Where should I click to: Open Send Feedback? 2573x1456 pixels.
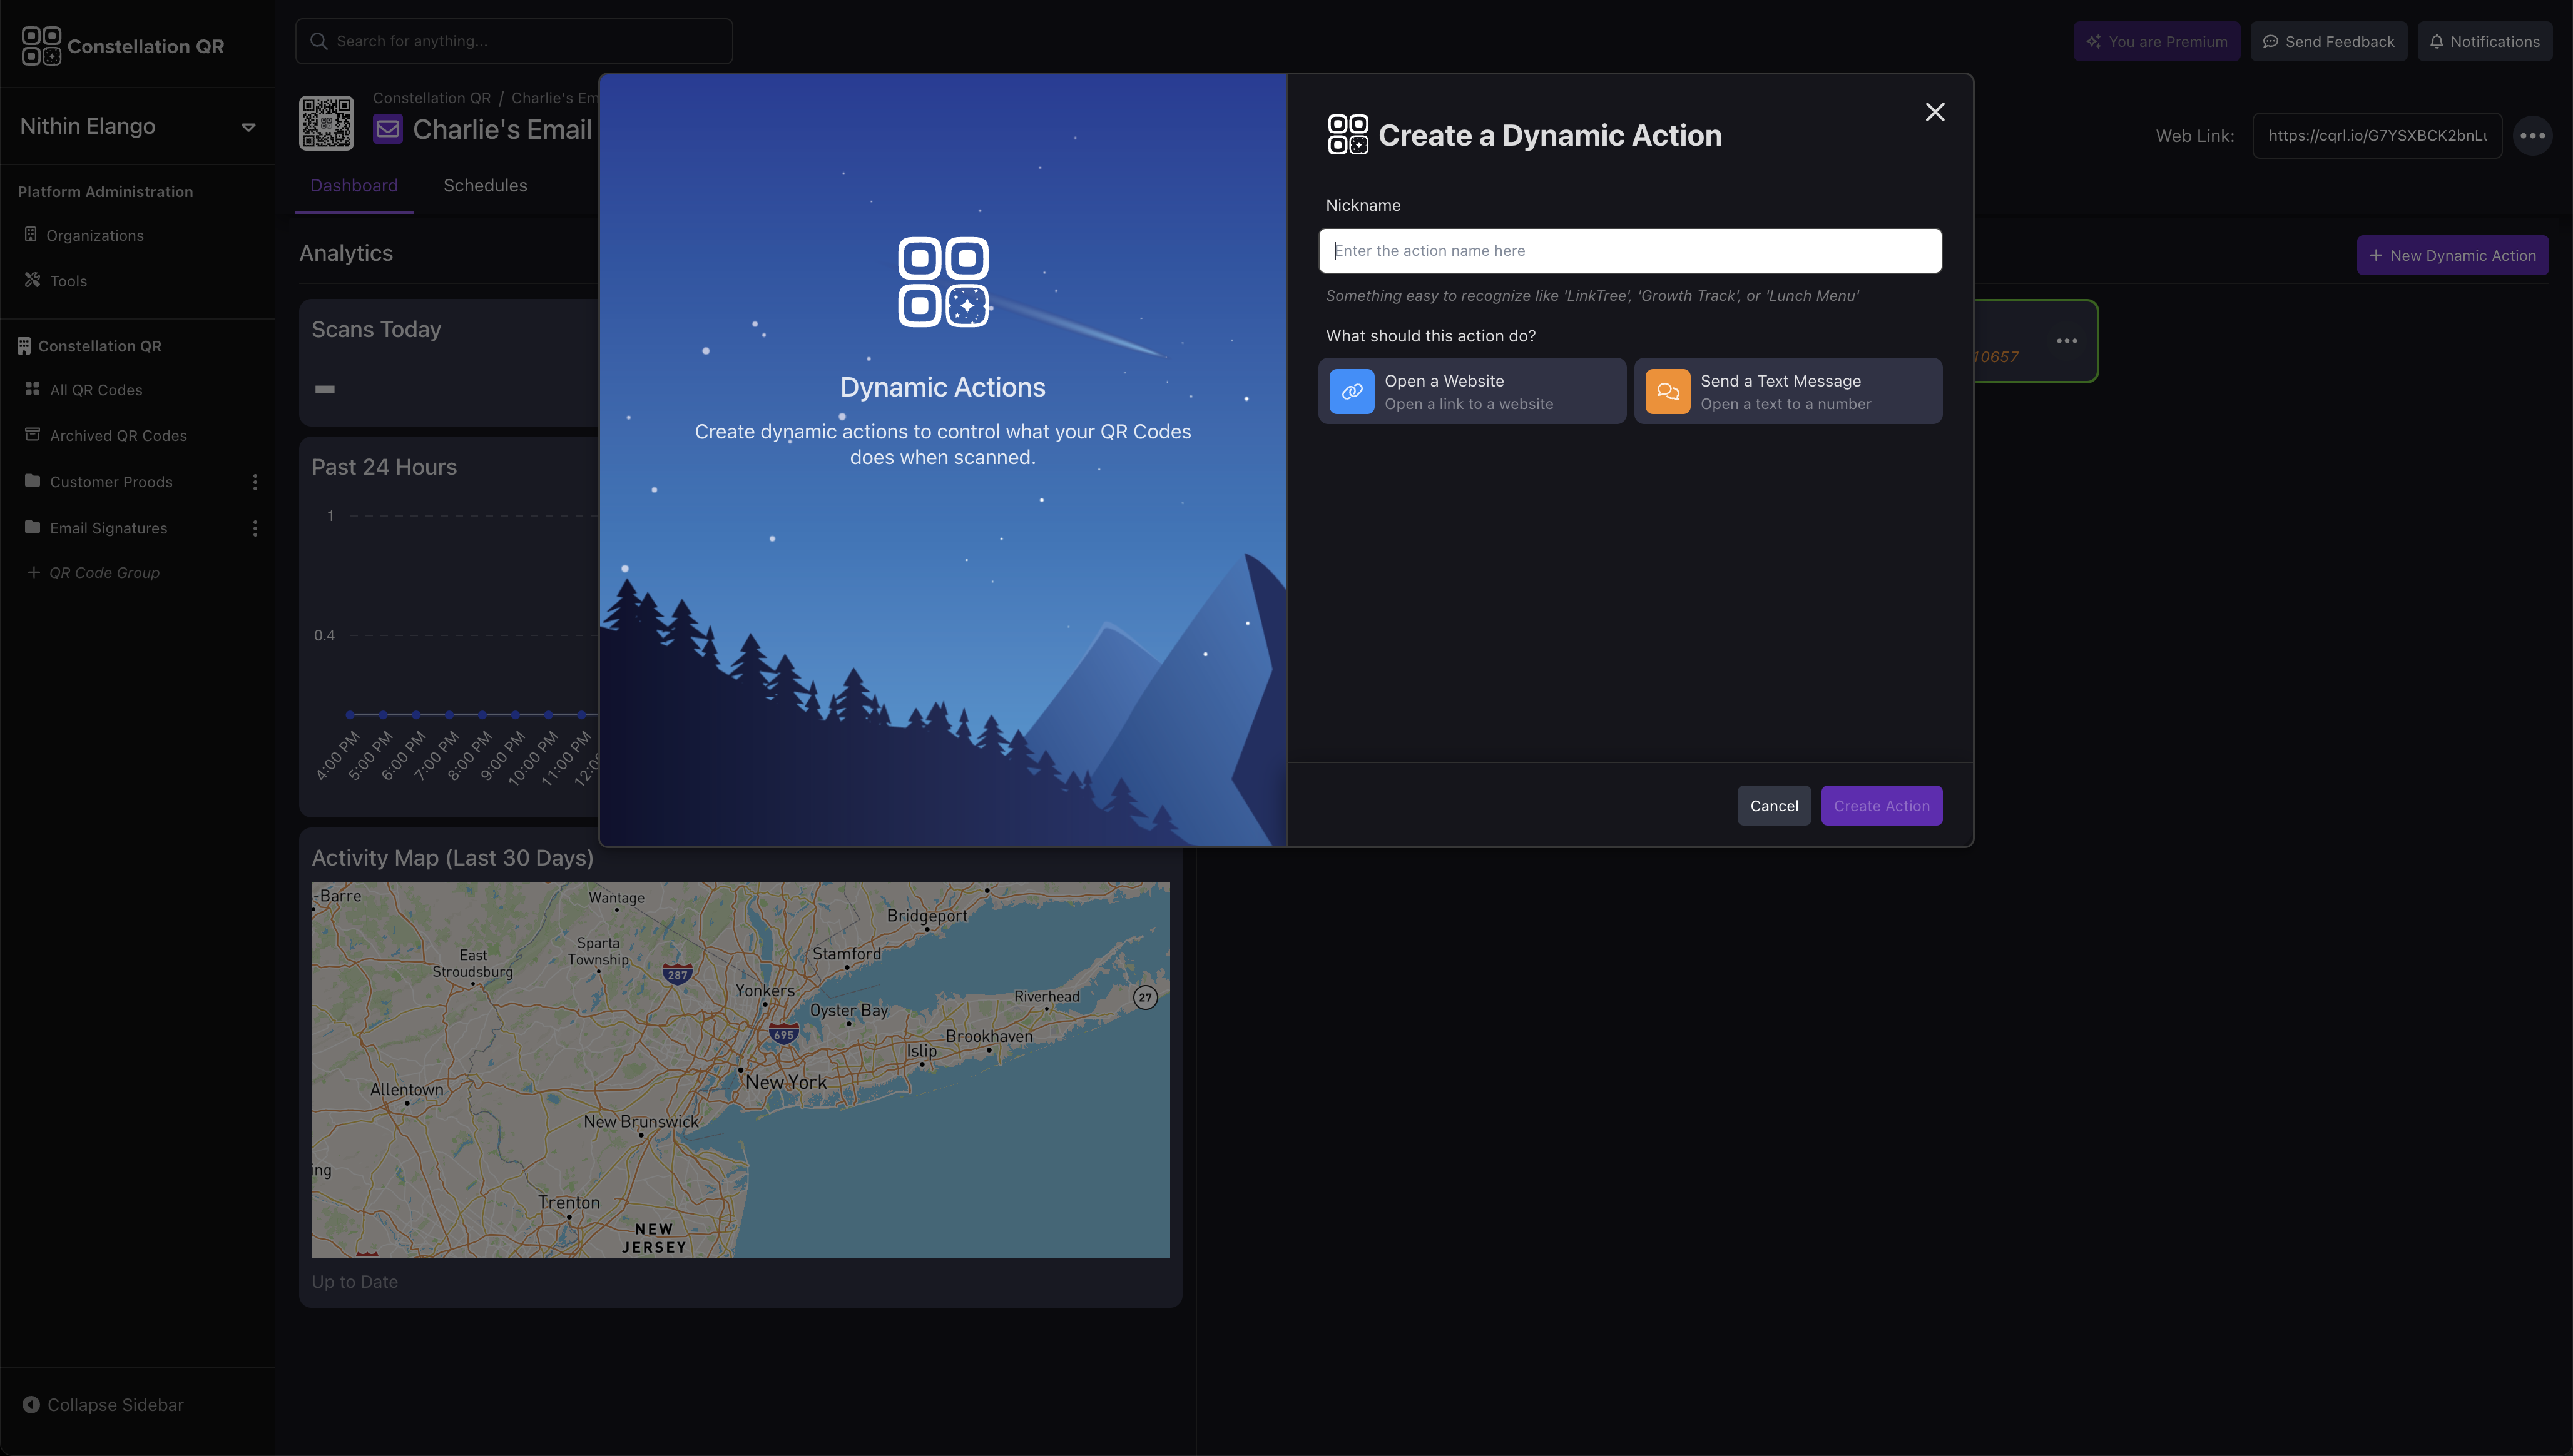[2328, 41]
